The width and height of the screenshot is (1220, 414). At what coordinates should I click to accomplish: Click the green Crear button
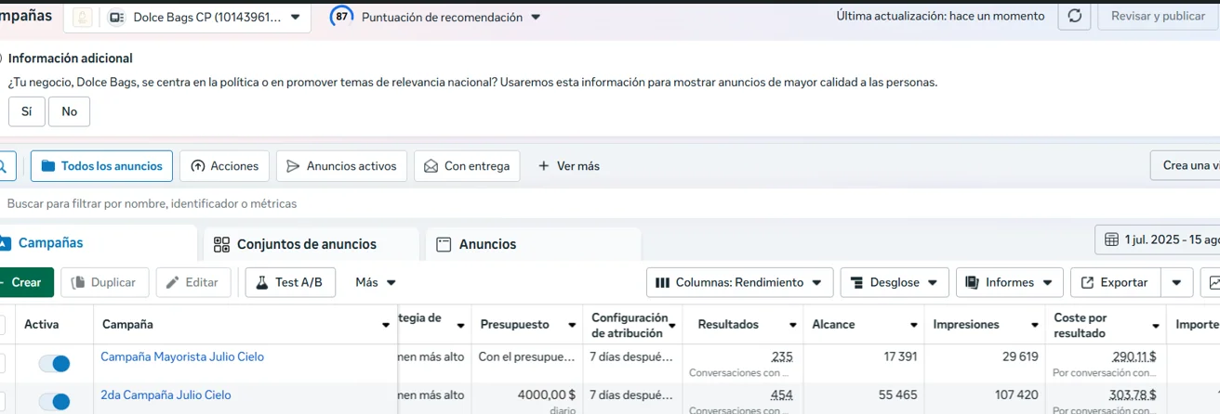tap(25, 282)
